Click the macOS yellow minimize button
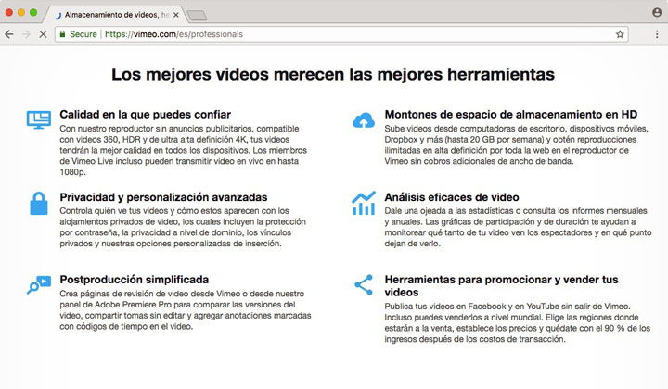668x389 pixels. 20,13
